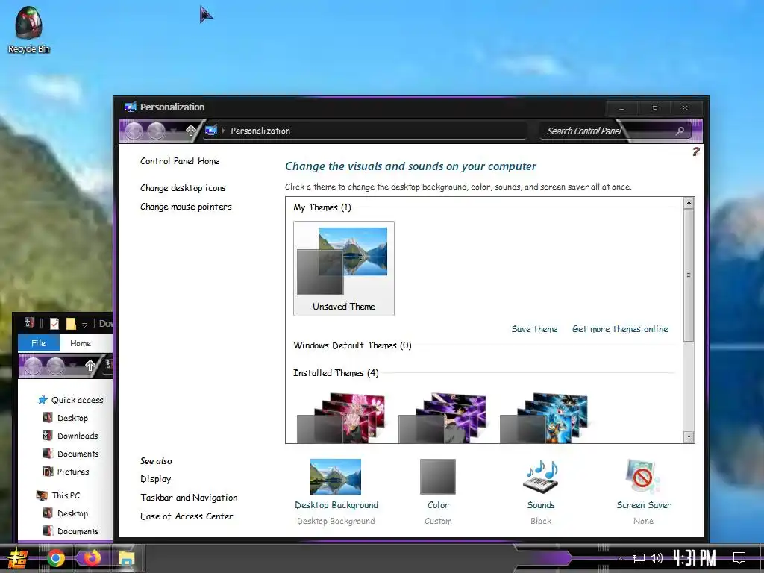
Task: Select Documents under This PC in Explorer
Action: [78, 531]
